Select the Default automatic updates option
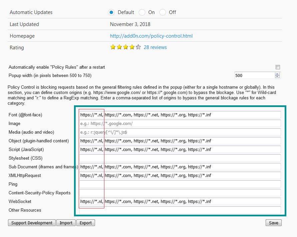The height and width of the screenshot is (237, 297). tap(111, 12)
